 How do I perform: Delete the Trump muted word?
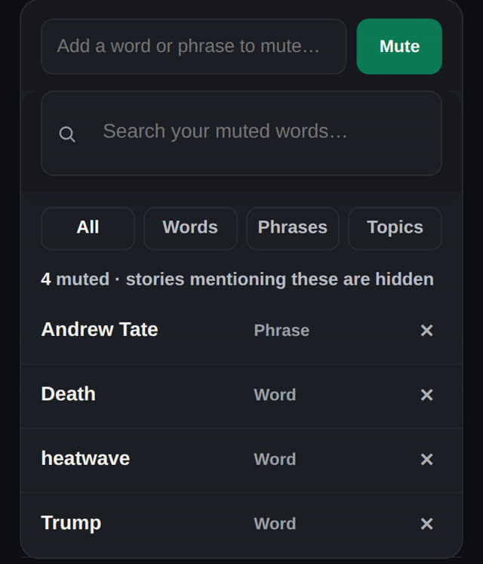pyautogui.click(x=426, y=523)
